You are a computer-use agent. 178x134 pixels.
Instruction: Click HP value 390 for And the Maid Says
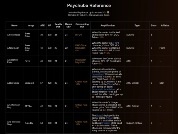[49, 123]
